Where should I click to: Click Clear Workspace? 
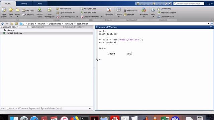(x=66, y=17)
